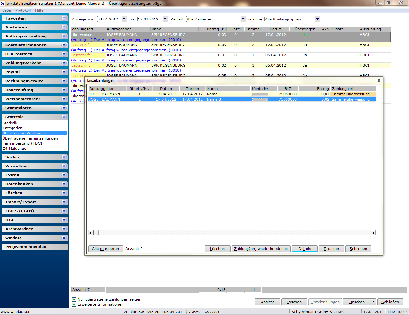This screenshot has height=315, width=409.
Task: Sort by Termin column header
Action: [193, 89]
